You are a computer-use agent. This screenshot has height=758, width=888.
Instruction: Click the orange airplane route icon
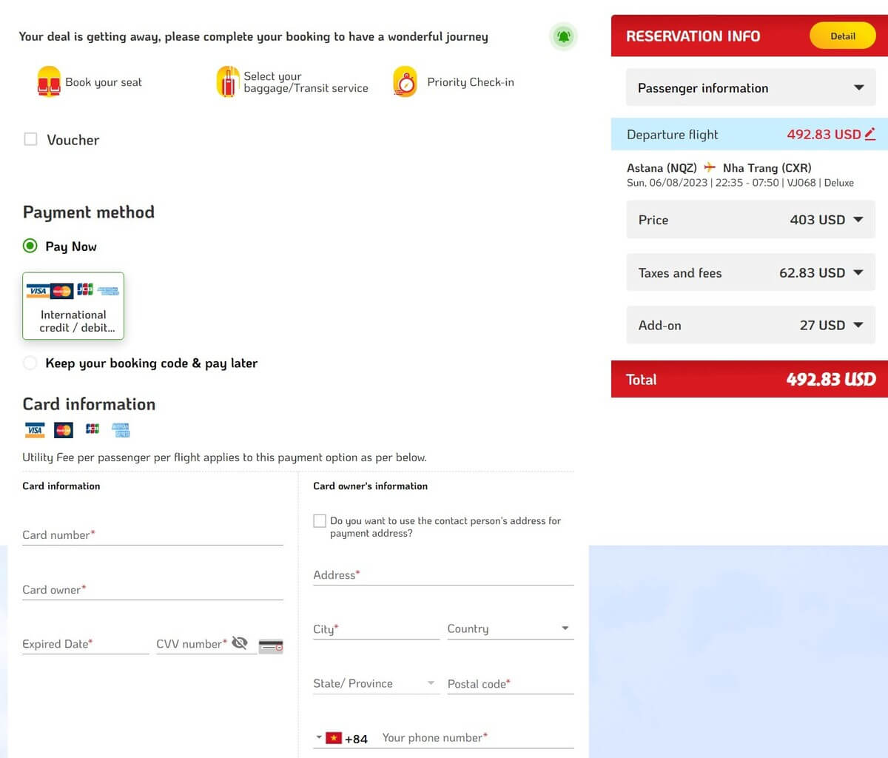click(x=710, y=167)
